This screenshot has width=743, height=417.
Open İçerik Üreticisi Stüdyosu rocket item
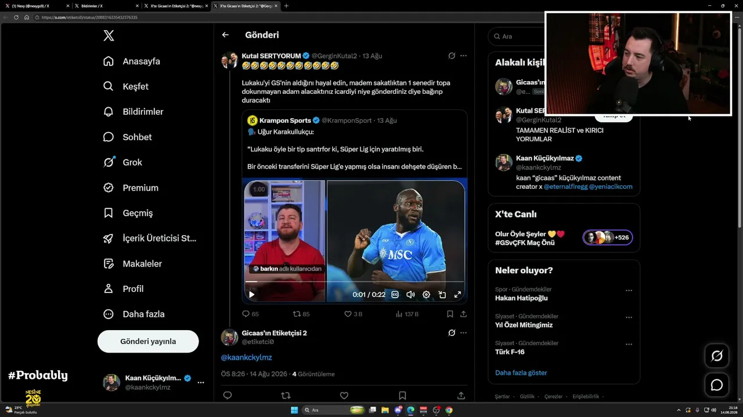pyautogui.click(x=150, y=238)
